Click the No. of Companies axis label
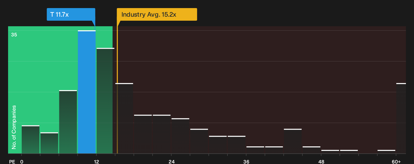 pos(14,127)
